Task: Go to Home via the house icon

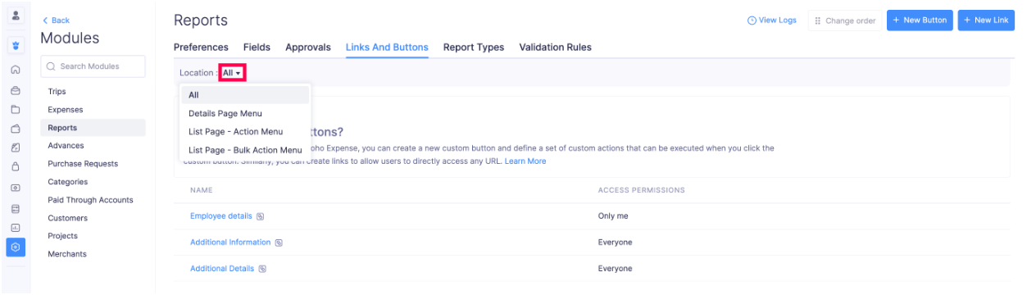Action: click(x=16, y=70)
